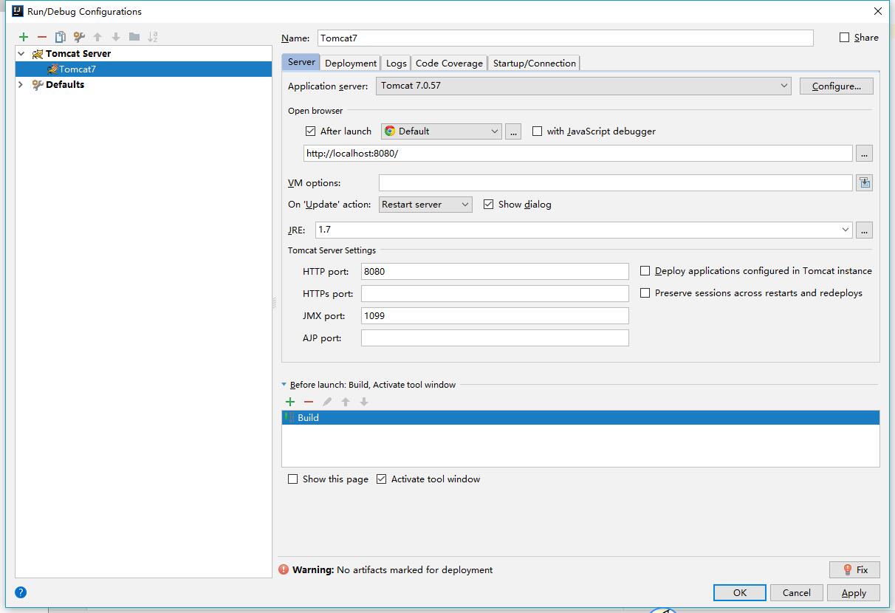Click the Apply button
This screenshot has height=613, width=895.
coord(854,592)
